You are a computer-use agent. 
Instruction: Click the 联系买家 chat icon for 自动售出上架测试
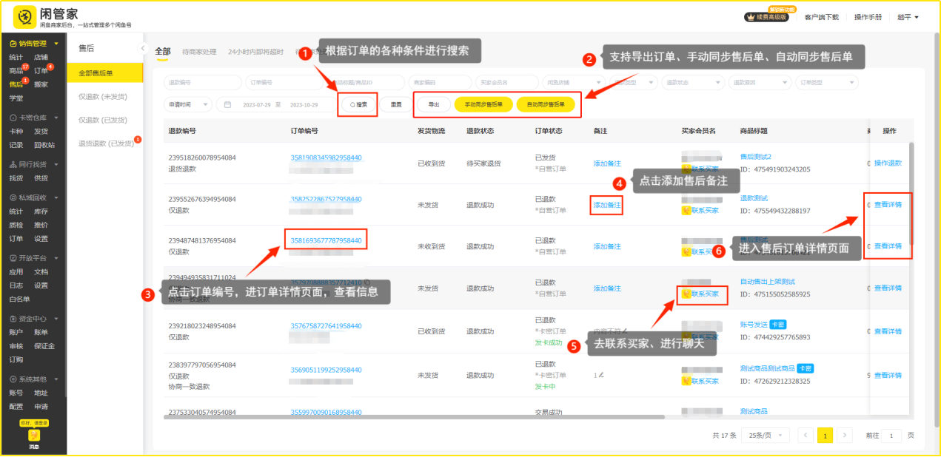686,294
